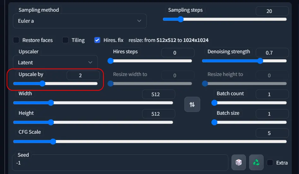This screenshot has width=299, height=174.
Task: Click the Batch size number field
Action: click(x=272, y=114)
